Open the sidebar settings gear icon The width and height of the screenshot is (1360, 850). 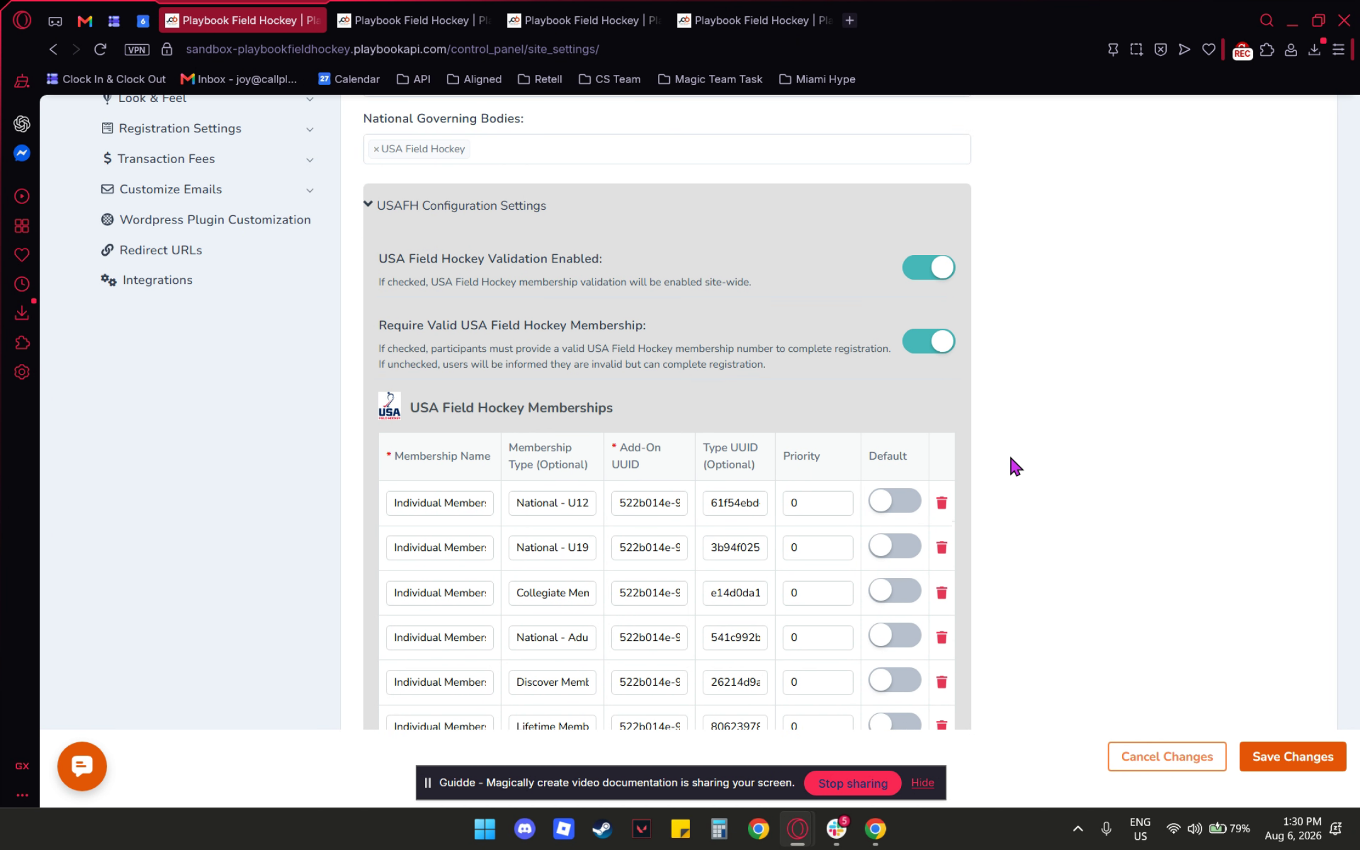pos(22,372)
